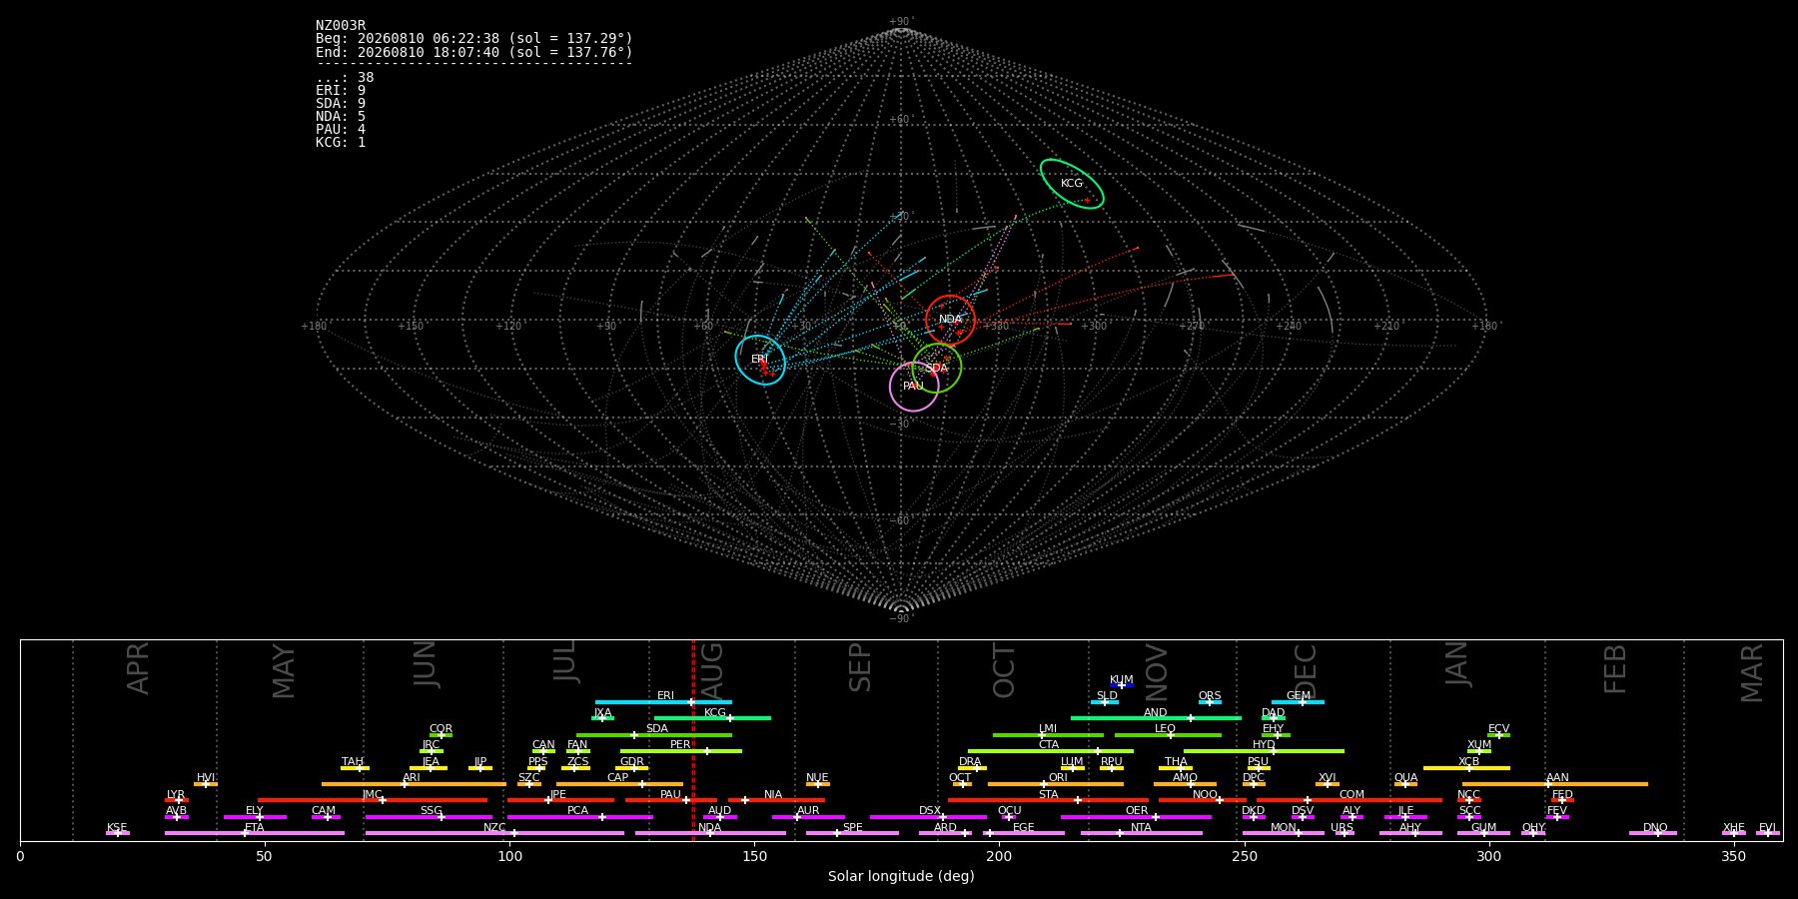Click the QUA shower marker in January
Screen dimensions: 1798x899
pyautogui.click(x=1405, y=784)
